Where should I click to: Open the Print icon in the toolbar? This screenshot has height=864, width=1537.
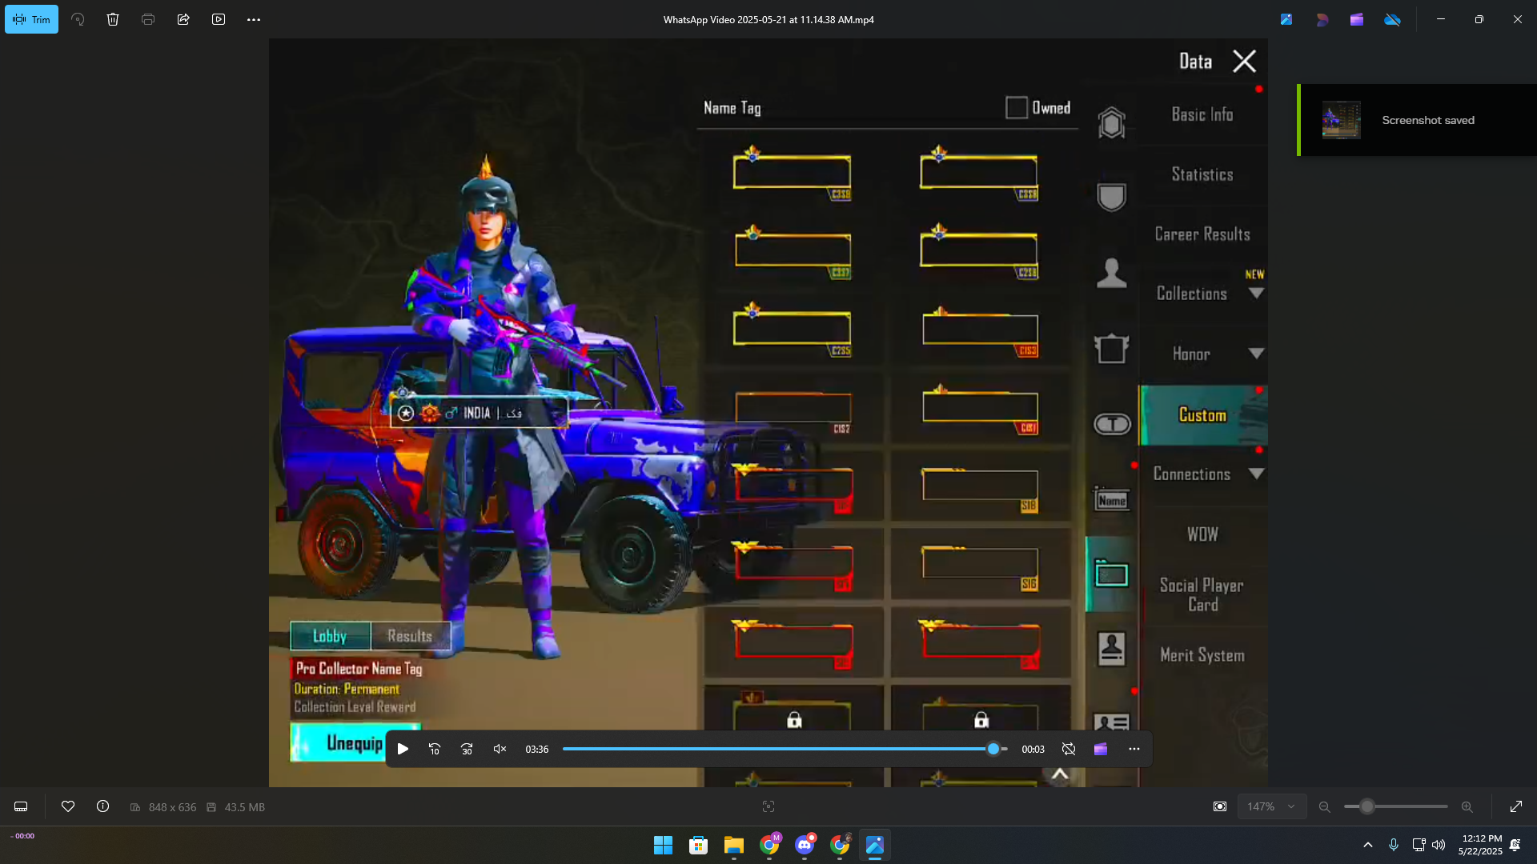click(148, 19)
